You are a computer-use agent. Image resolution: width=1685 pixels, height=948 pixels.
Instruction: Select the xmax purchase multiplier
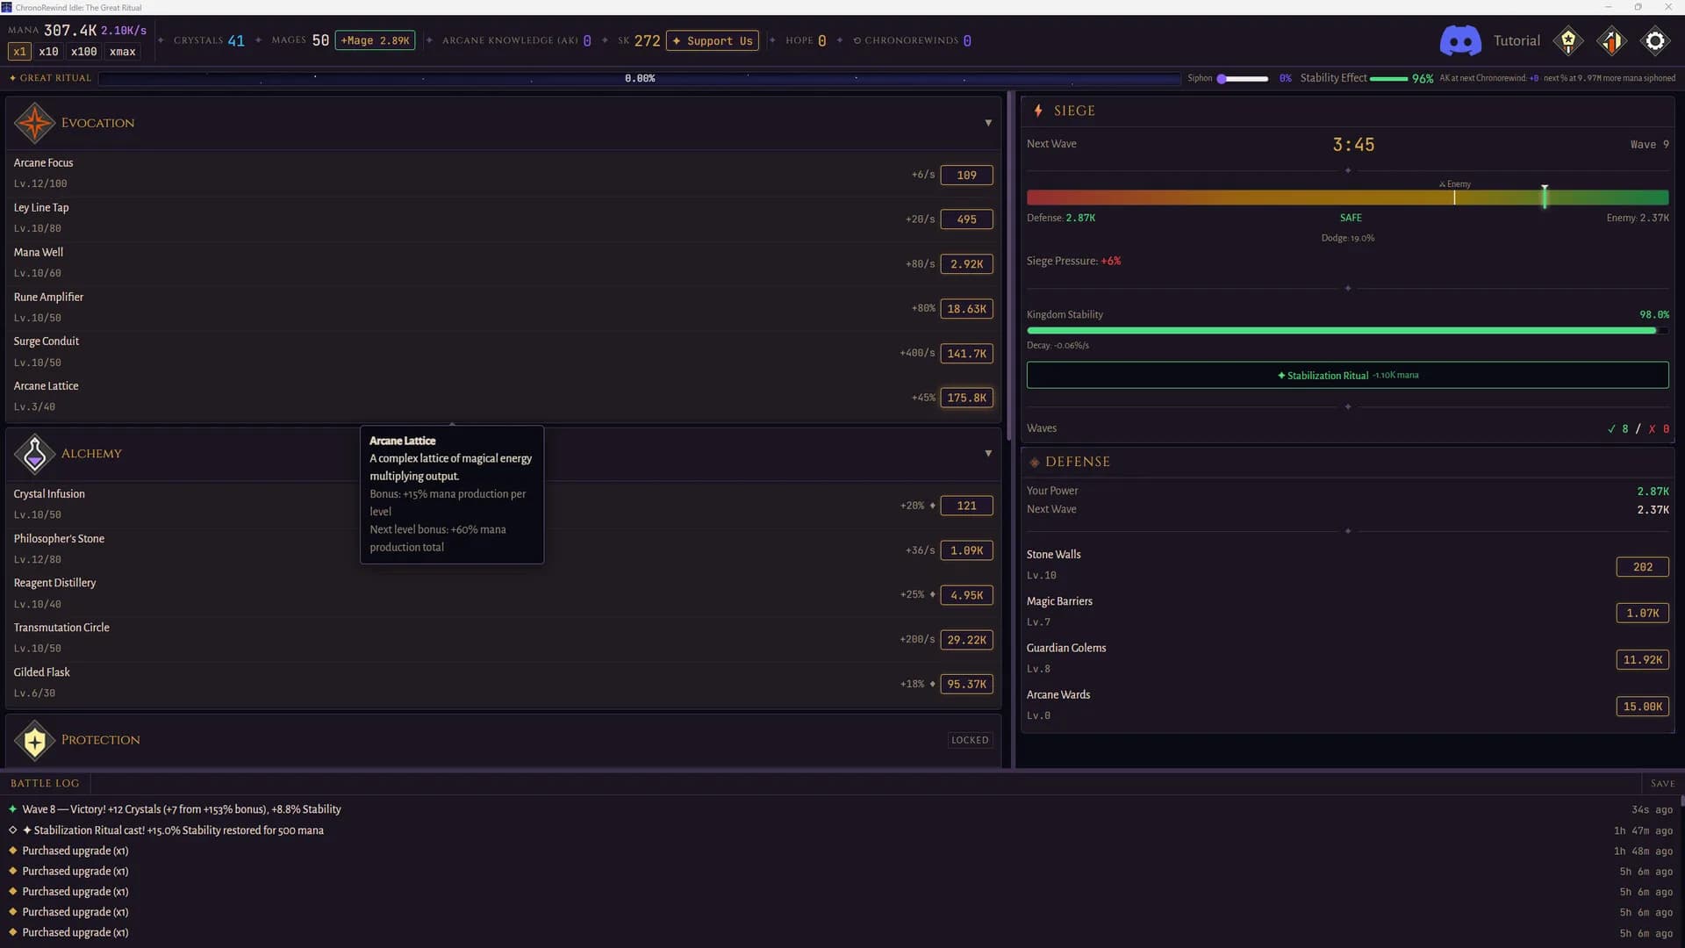tap(122, 52)
